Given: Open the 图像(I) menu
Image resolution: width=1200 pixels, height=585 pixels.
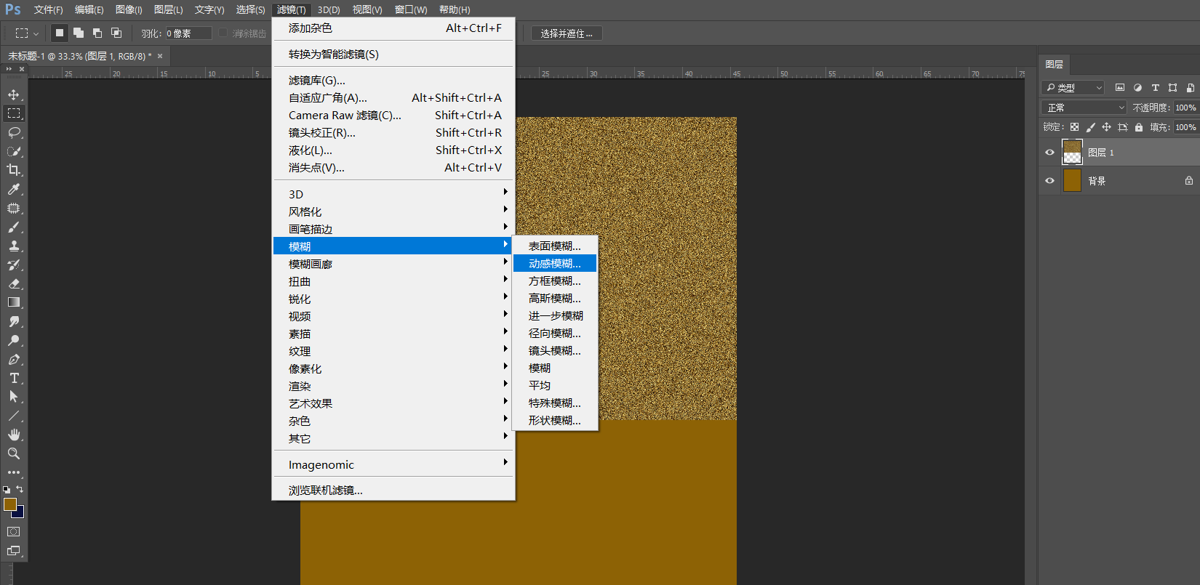Looking at the screenshot, I should pyautogui.click(x=129, y=9).
